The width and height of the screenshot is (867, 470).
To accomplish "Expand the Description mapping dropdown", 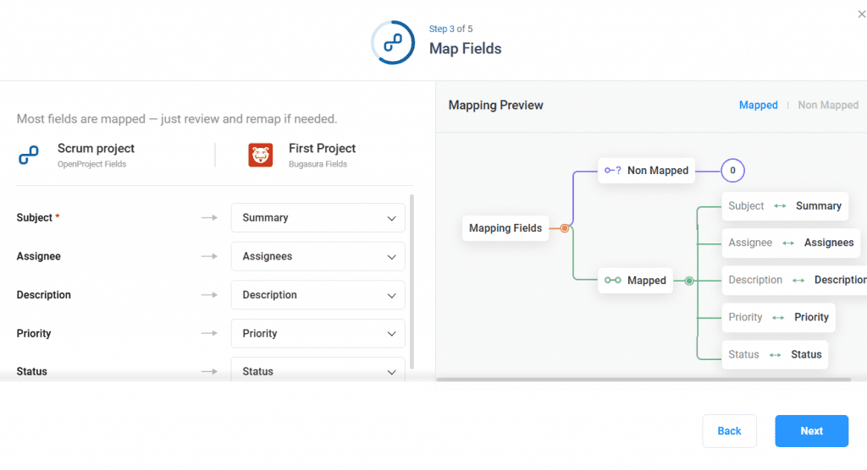I will 318,296.
